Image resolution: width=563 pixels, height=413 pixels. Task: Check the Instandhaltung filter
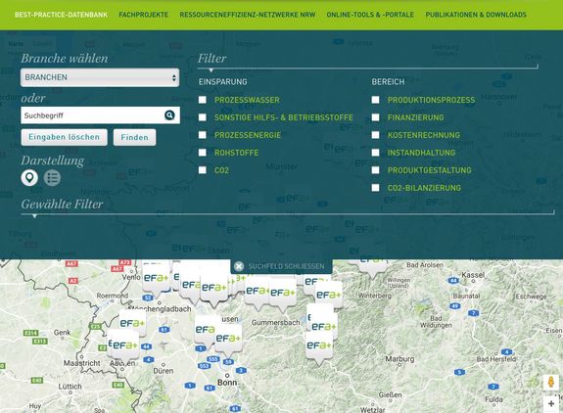(x=376, y=153)
